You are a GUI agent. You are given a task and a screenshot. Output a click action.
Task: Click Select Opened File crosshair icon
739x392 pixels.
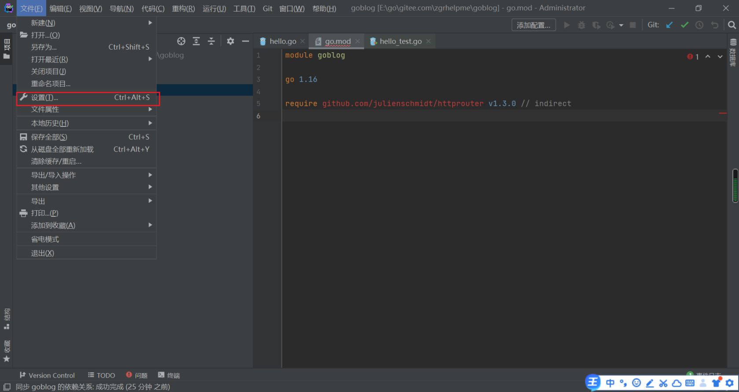[x=181, y=41]
